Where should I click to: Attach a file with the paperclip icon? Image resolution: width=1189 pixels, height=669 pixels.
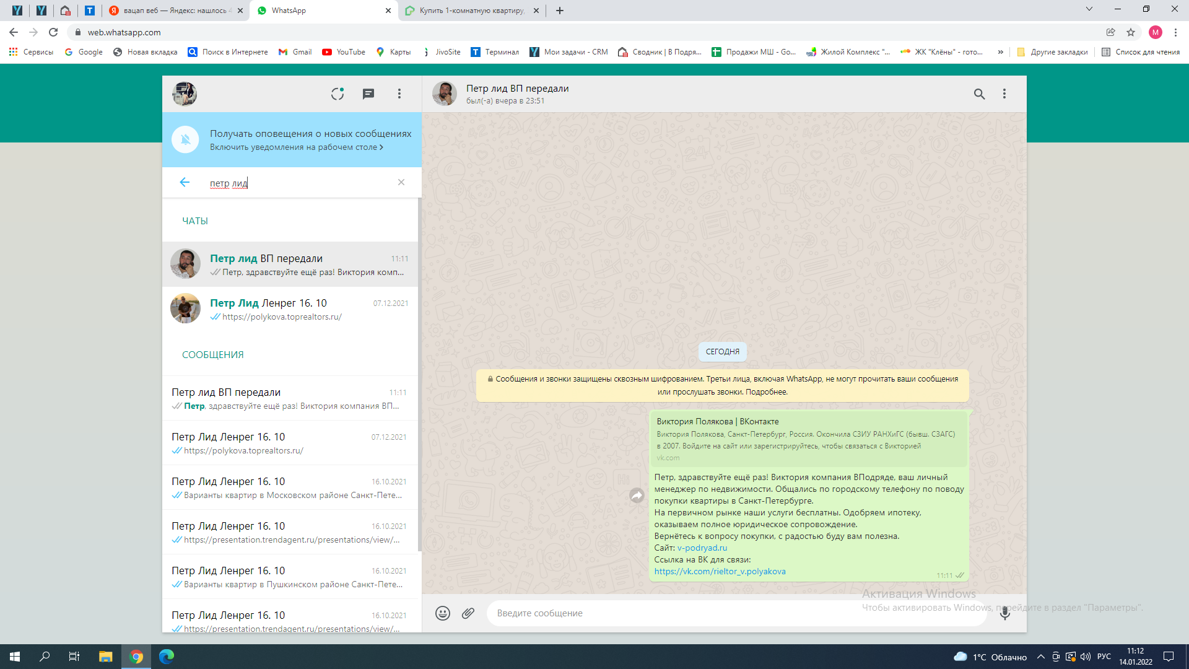(x=468, y=613)
